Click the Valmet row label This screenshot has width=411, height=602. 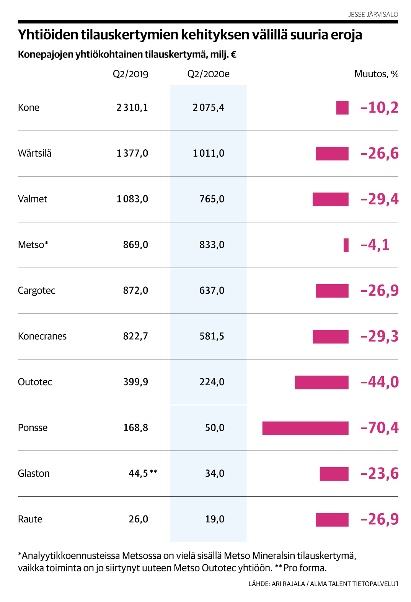tap(33, 199)
